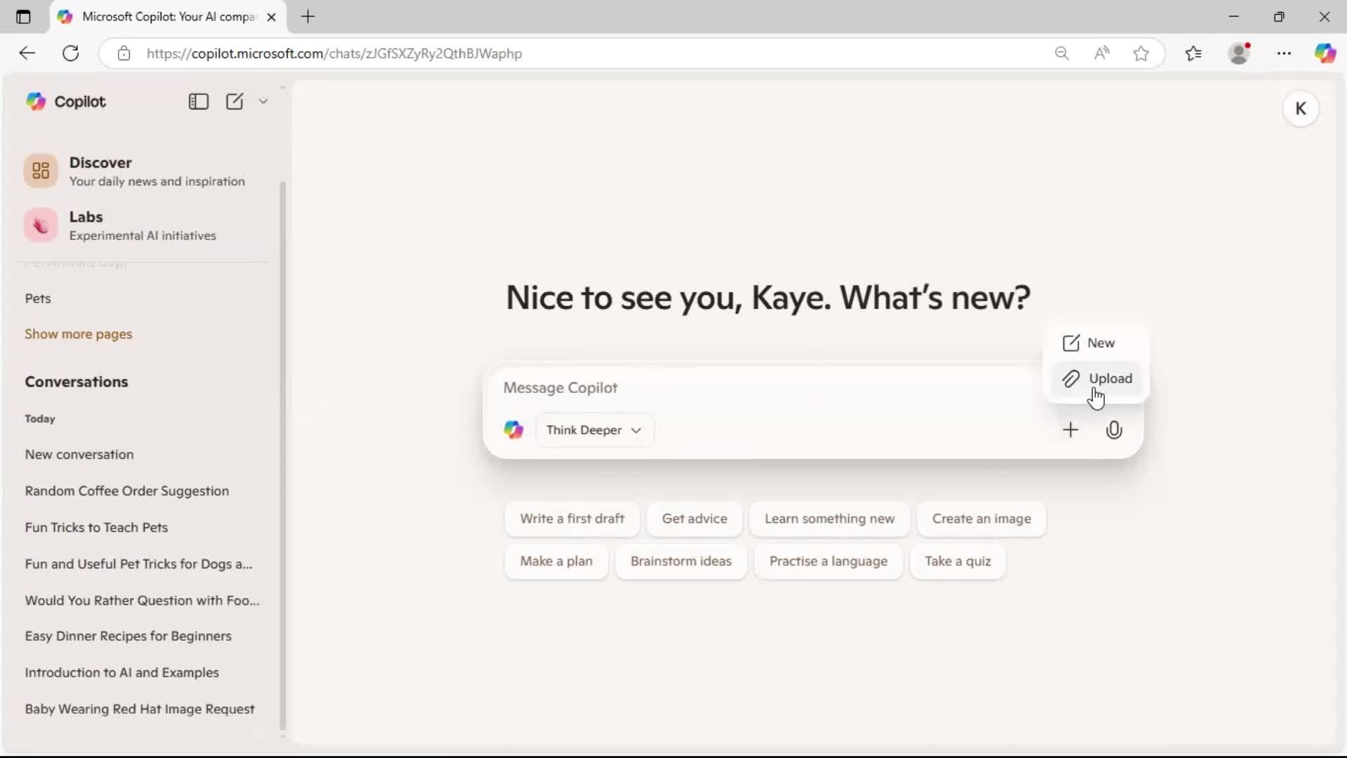Screen dimensions: 1347x758
Task: View site information lock icon
Action: pos(124,53)
